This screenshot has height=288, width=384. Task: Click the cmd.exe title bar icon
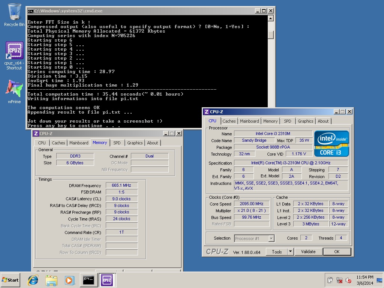(30, 11)
